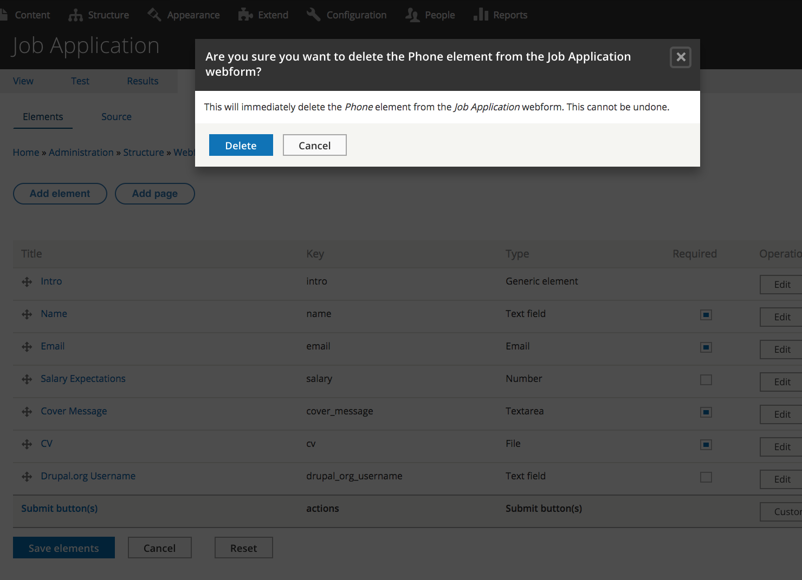Click the drag handle beside Email element
Viewport: 802px width, 580px height.
(27, 347)
